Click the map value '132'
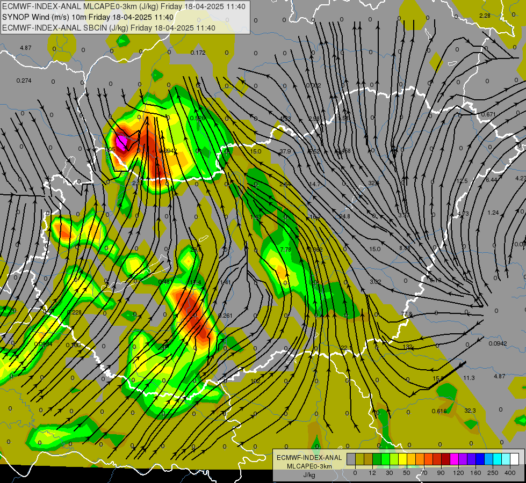The height and width of the screenshot is (483, 526). [408, 347]
